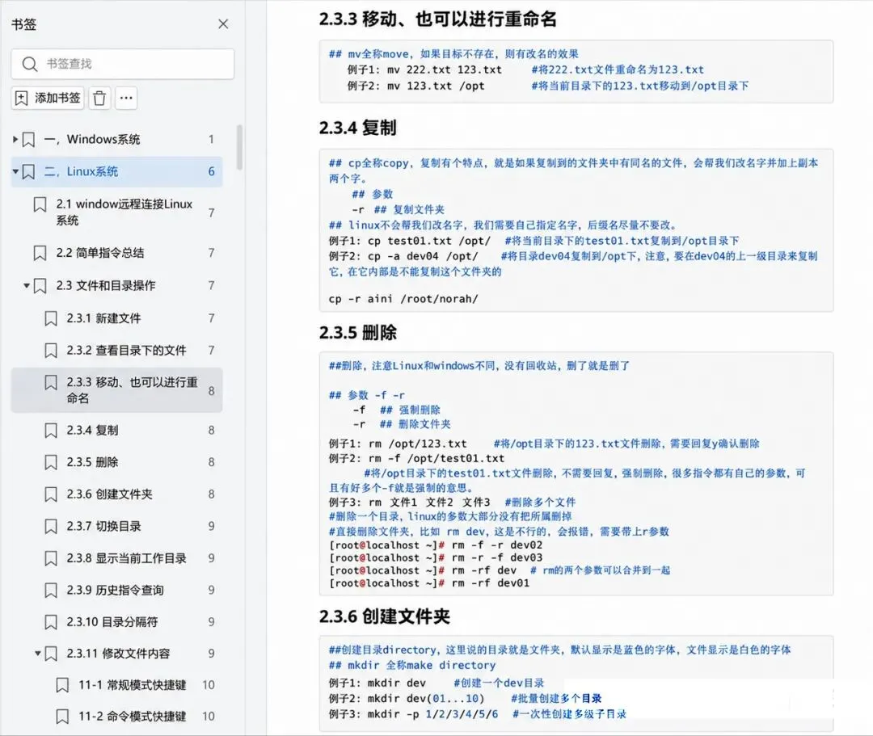
Task: Click the line rm -rf dev01
Action: pos(428,583)
